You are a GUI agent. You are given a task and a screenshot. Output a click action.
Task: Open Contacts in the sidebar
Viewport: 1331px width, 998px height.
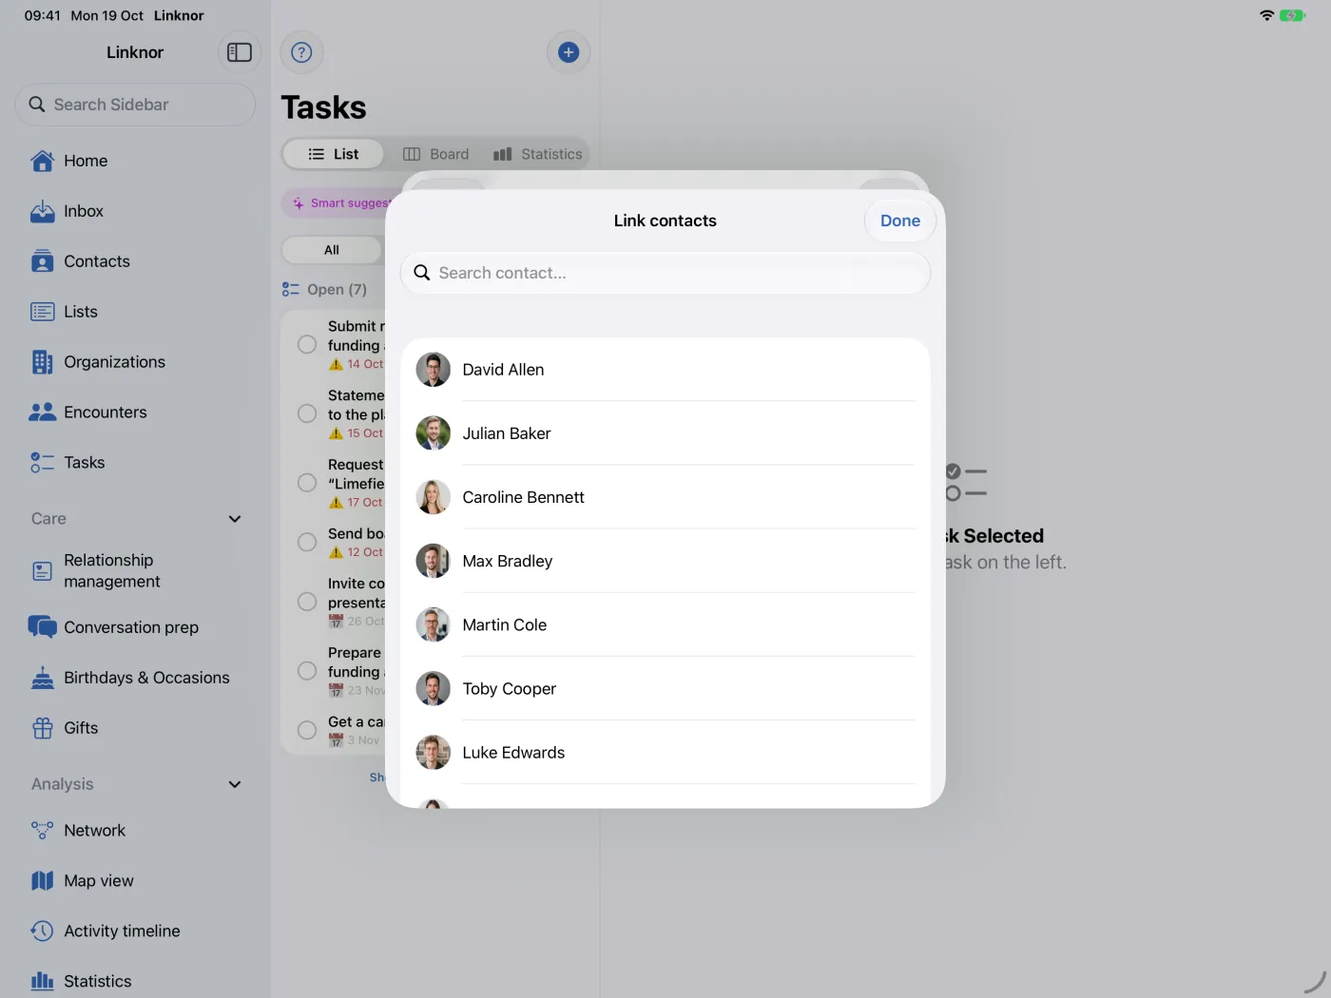click(x=135, y=261)
